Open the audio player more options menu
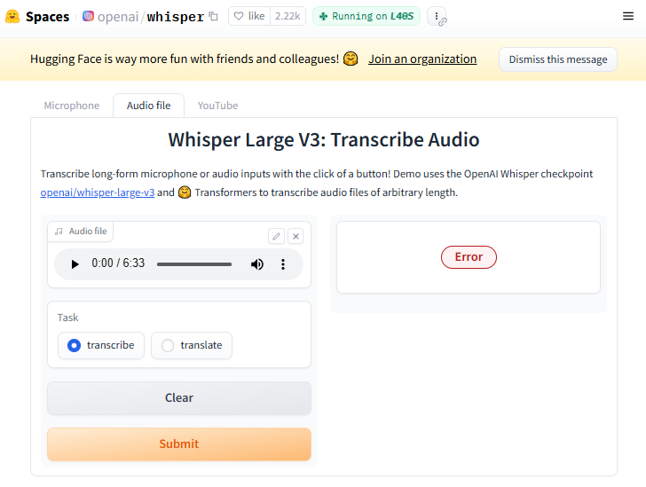The height and width of the screenshot is (487, 646). coord(283,264)
